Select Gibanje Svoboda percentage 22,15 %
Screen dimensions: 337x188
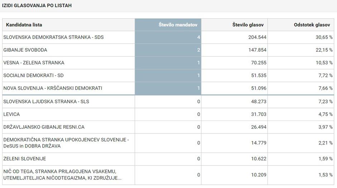pyautogui.click(x=324, y=50)
